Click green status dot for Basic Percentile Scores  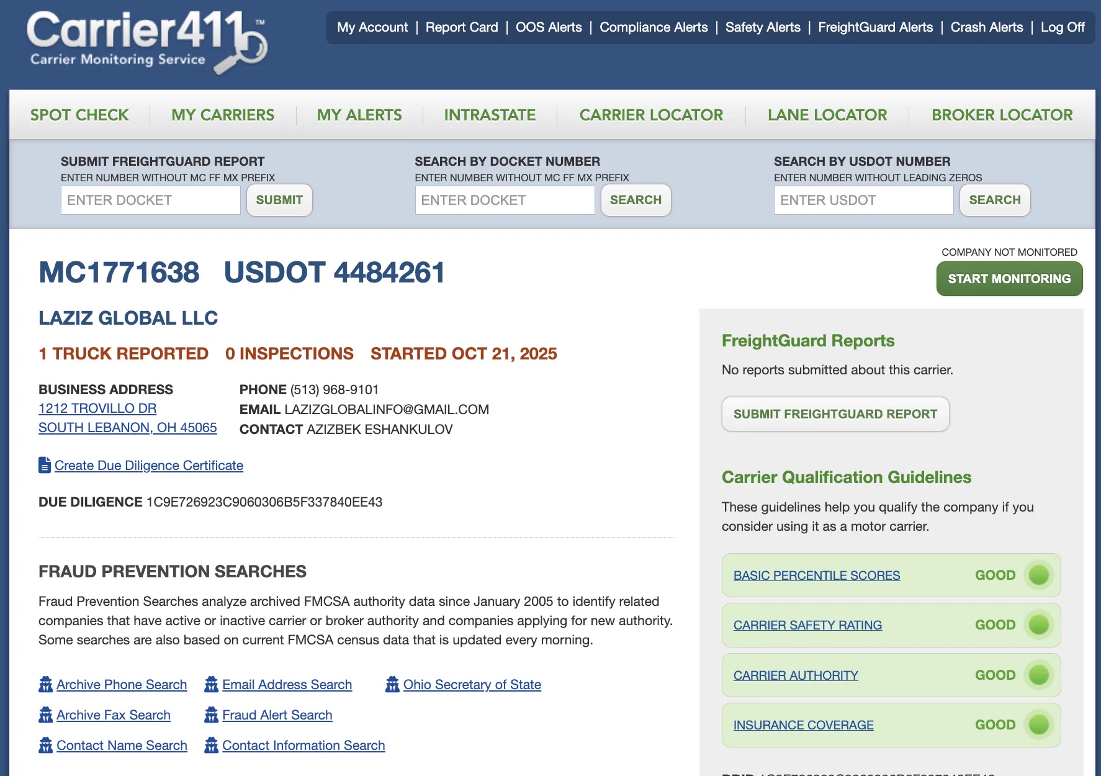[x=1038, y=575]
